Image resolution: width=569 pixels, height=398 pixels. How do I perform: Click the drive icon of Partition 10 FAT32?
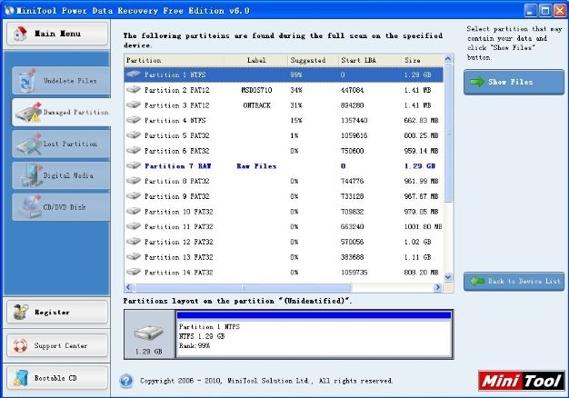(134, 211)
